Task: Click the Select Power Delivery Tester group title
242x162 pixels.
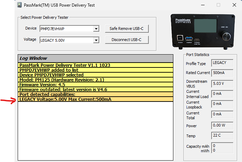Action: coord(44,17)
